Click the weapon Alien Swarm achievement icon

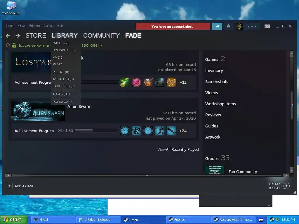tap(171, 131)
